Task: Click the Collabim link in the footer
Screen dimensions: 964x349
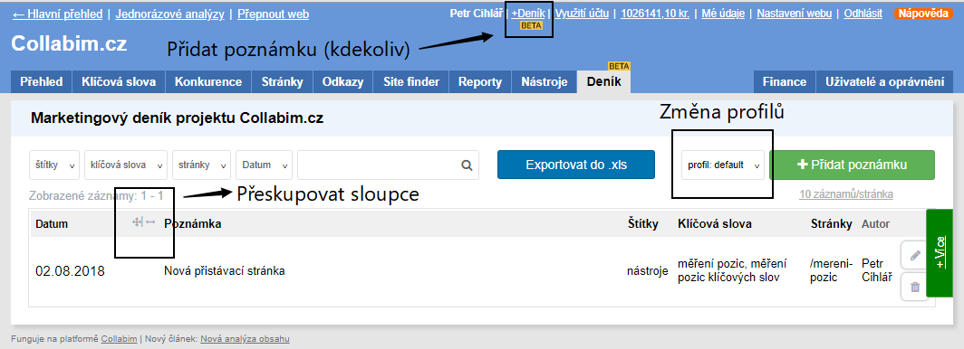Action: coord(120,338)
